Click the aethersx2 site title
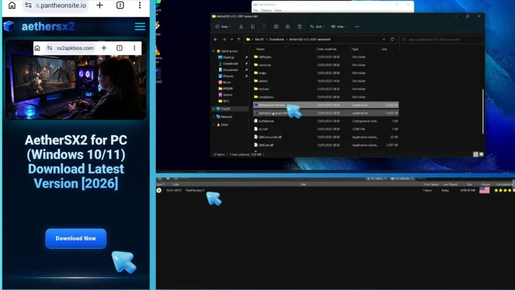The image size is (515, 290). point(48,26)
